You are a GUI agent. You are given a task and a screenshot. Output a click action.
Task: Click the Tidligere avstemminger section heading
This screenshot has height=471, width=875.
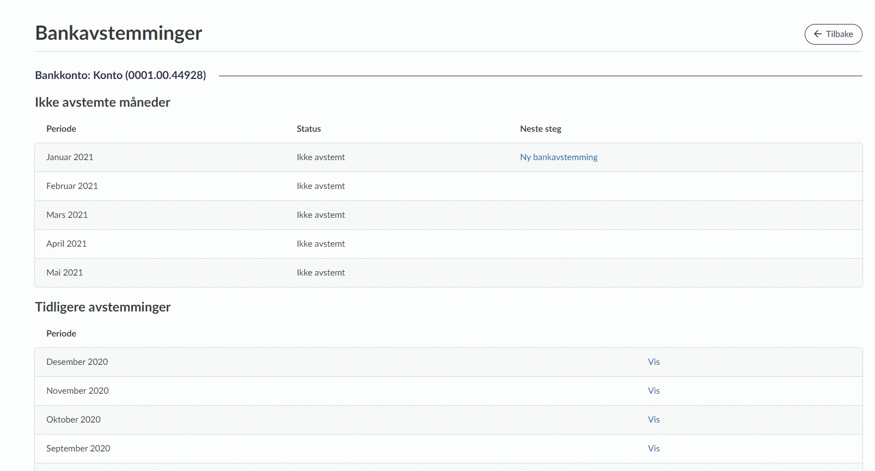pos(103,307)
